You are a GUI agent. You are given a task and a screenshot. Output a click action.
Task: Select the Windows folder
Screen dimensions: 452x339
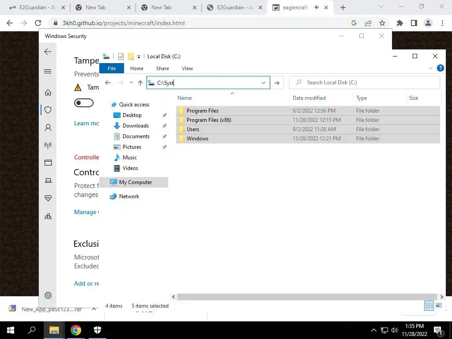tap(308, 138)
